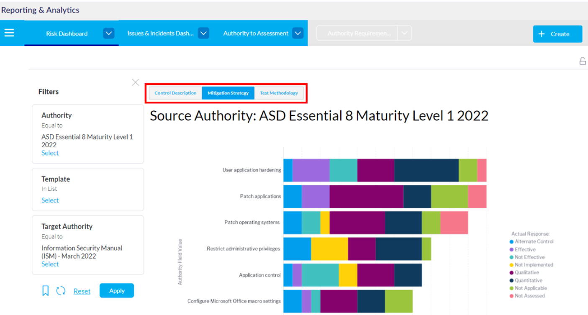Click the bookmark save-filter icon
The image size is (588, 315).
pos(46,291)
